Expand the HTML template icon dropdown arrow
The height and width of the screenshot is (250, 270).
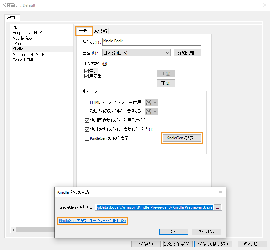155,102
